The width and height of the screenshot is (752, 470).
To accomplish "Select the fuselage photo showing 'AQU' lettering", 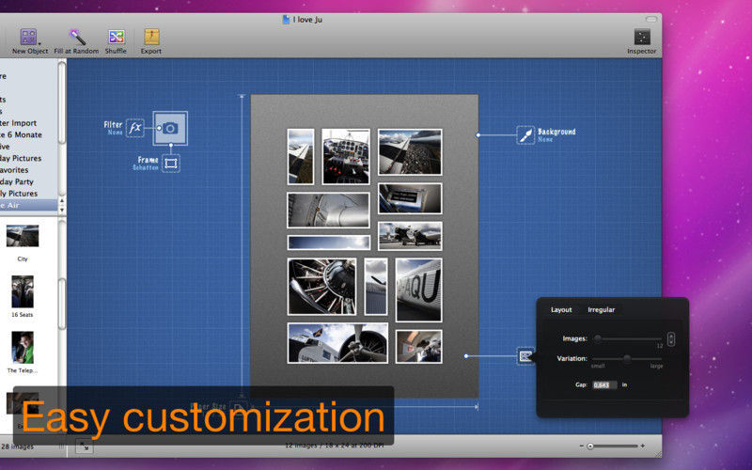I will click(x=418, y=290).
